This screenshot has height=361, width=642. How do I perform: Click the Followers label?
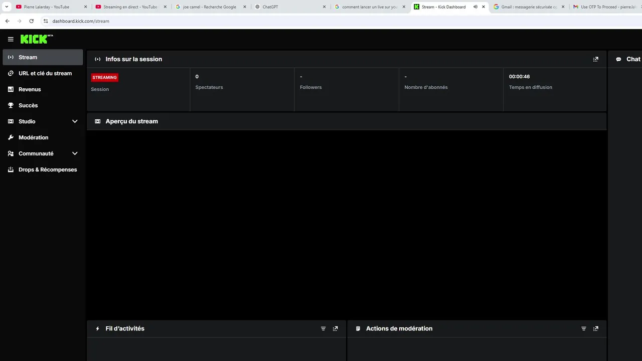(310, 87)
